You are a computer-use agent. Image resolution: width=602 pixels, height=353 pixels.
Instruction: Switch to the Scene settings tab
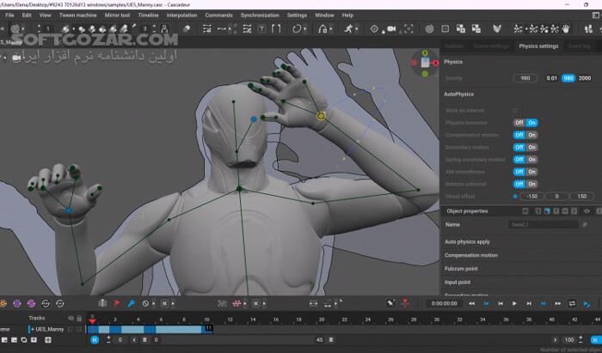[491, 46]
